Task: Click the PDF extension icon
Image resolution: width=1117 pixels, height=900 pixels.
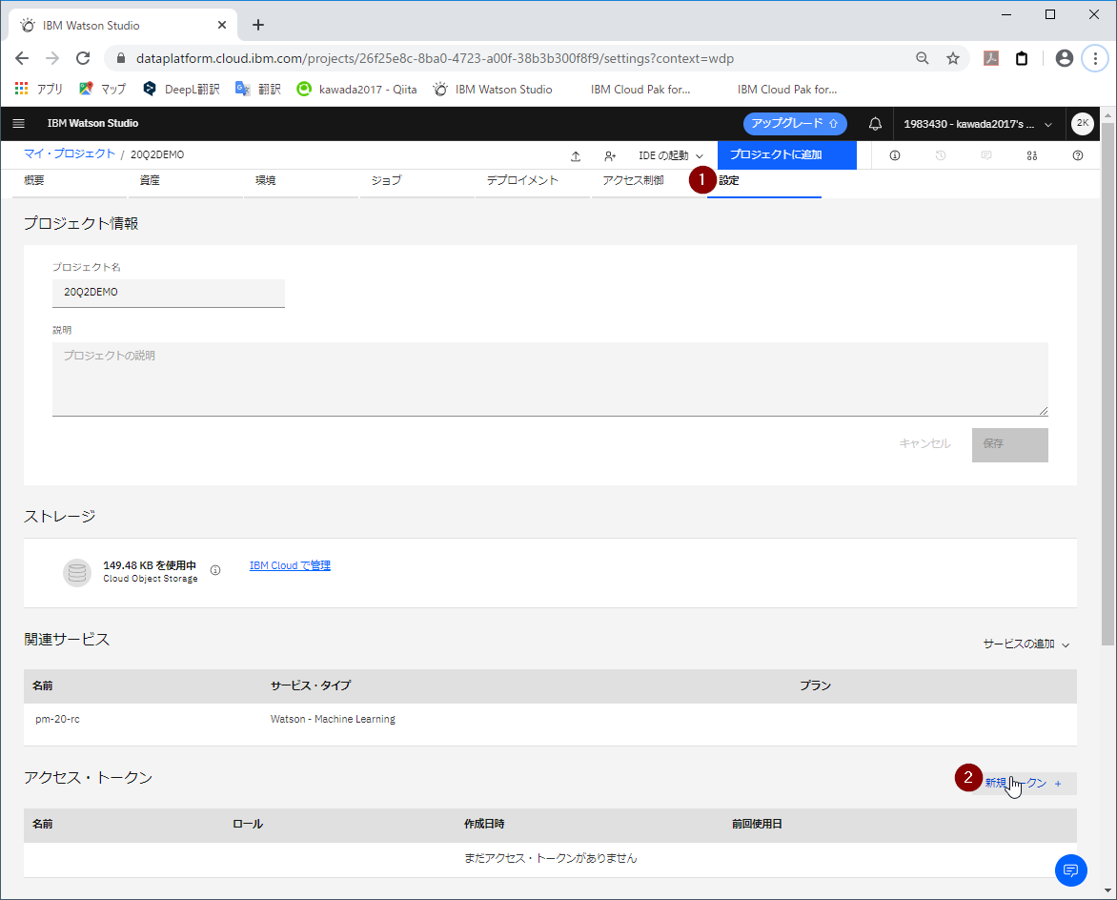Action: (991, 58)
